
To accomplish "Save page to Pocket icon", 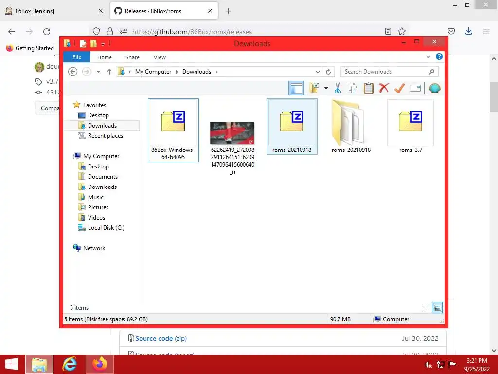I will (451, 31).
